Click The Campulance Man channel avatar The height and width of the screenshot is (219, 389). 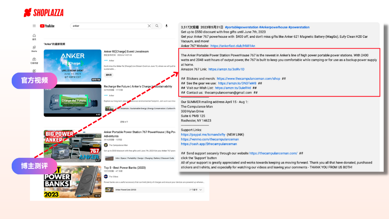(x=106, y=145)
